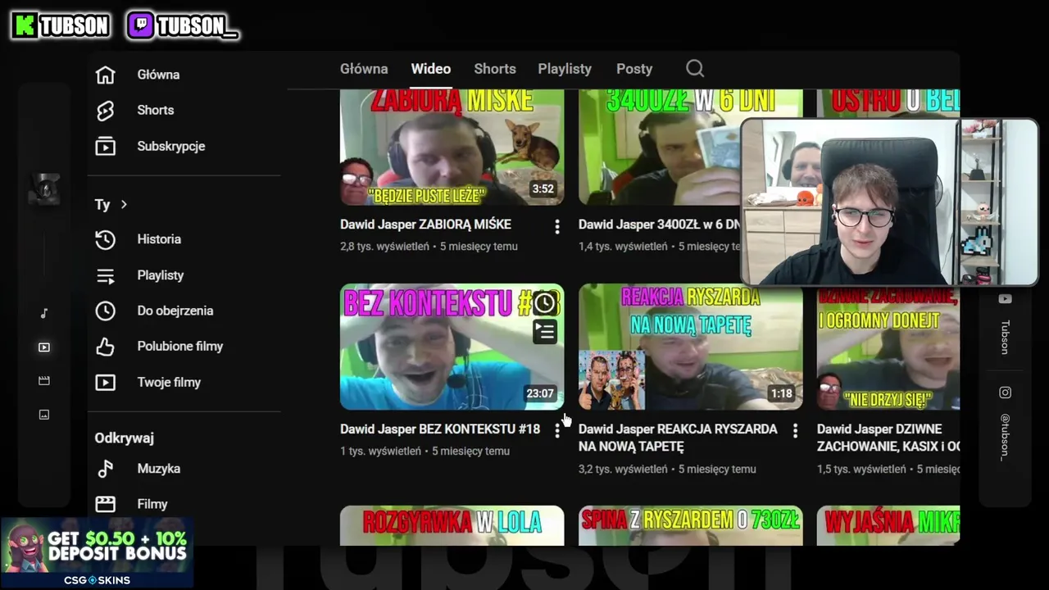Image resolution: width=1049 pixels, height=590 pixels.
Task: Open the Polubione filmy thumbs-up icon
Action: [x=105, y=347]
